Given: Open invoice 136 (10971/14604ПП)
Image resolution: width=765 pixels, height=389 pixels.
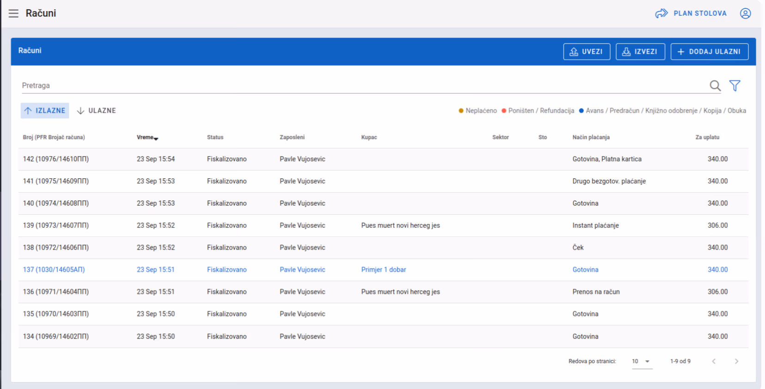Looking at the screenshot, I should pos(383,292).
